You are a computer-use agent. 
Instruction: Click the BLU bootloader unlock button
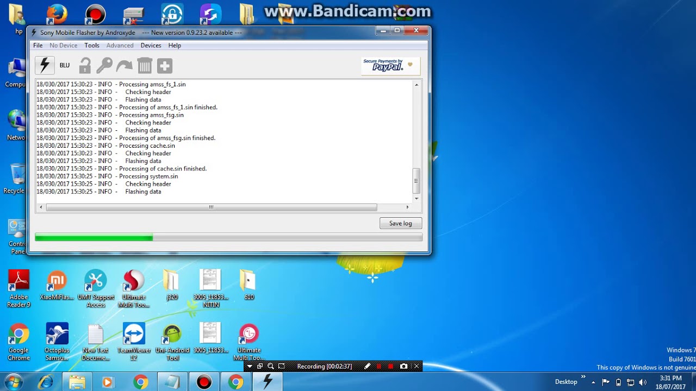[x=65, y=65]
